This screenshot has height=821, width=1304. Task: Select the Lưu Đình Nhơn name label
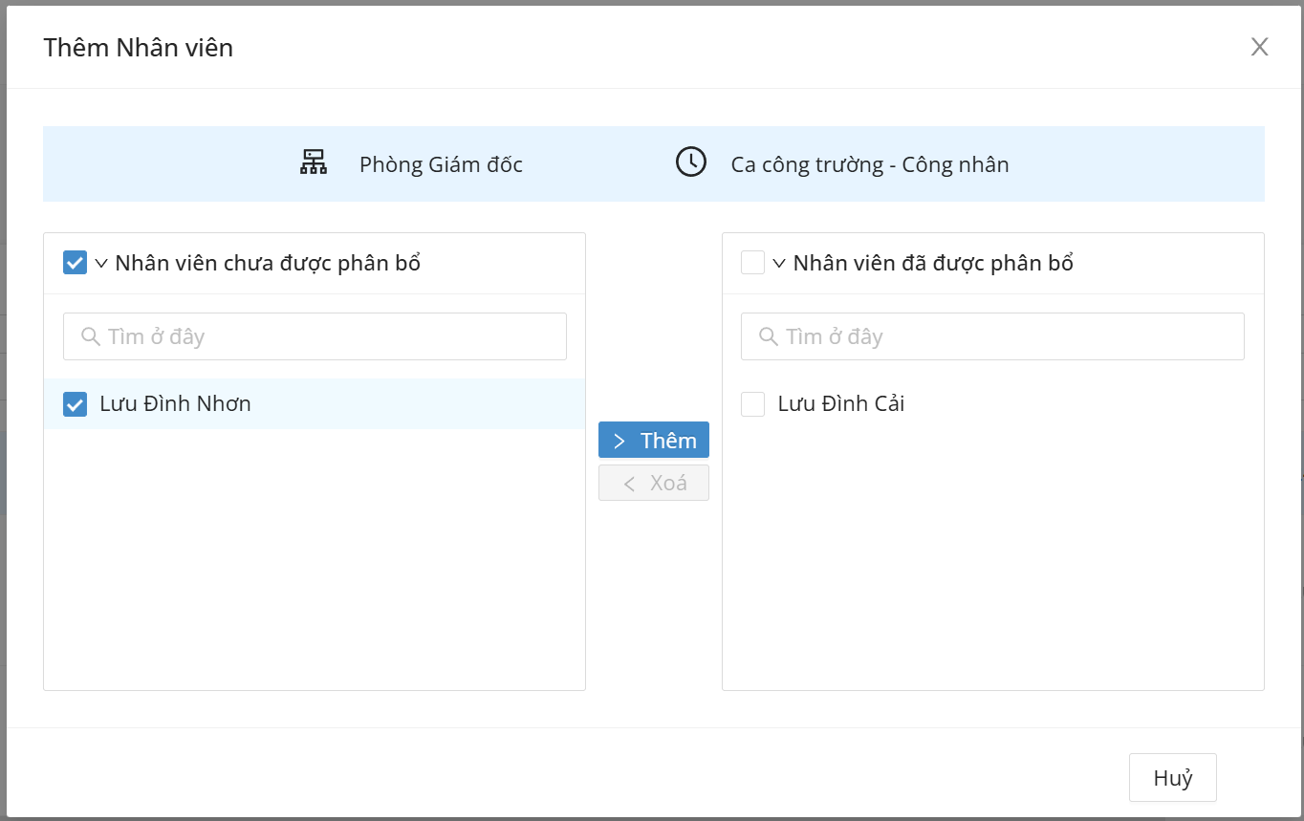tap(175, 404)
